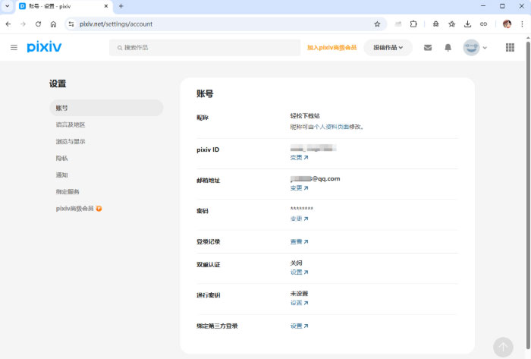Reload the page with refresh icon
This screenshot has width=531, height=359.
38,24
